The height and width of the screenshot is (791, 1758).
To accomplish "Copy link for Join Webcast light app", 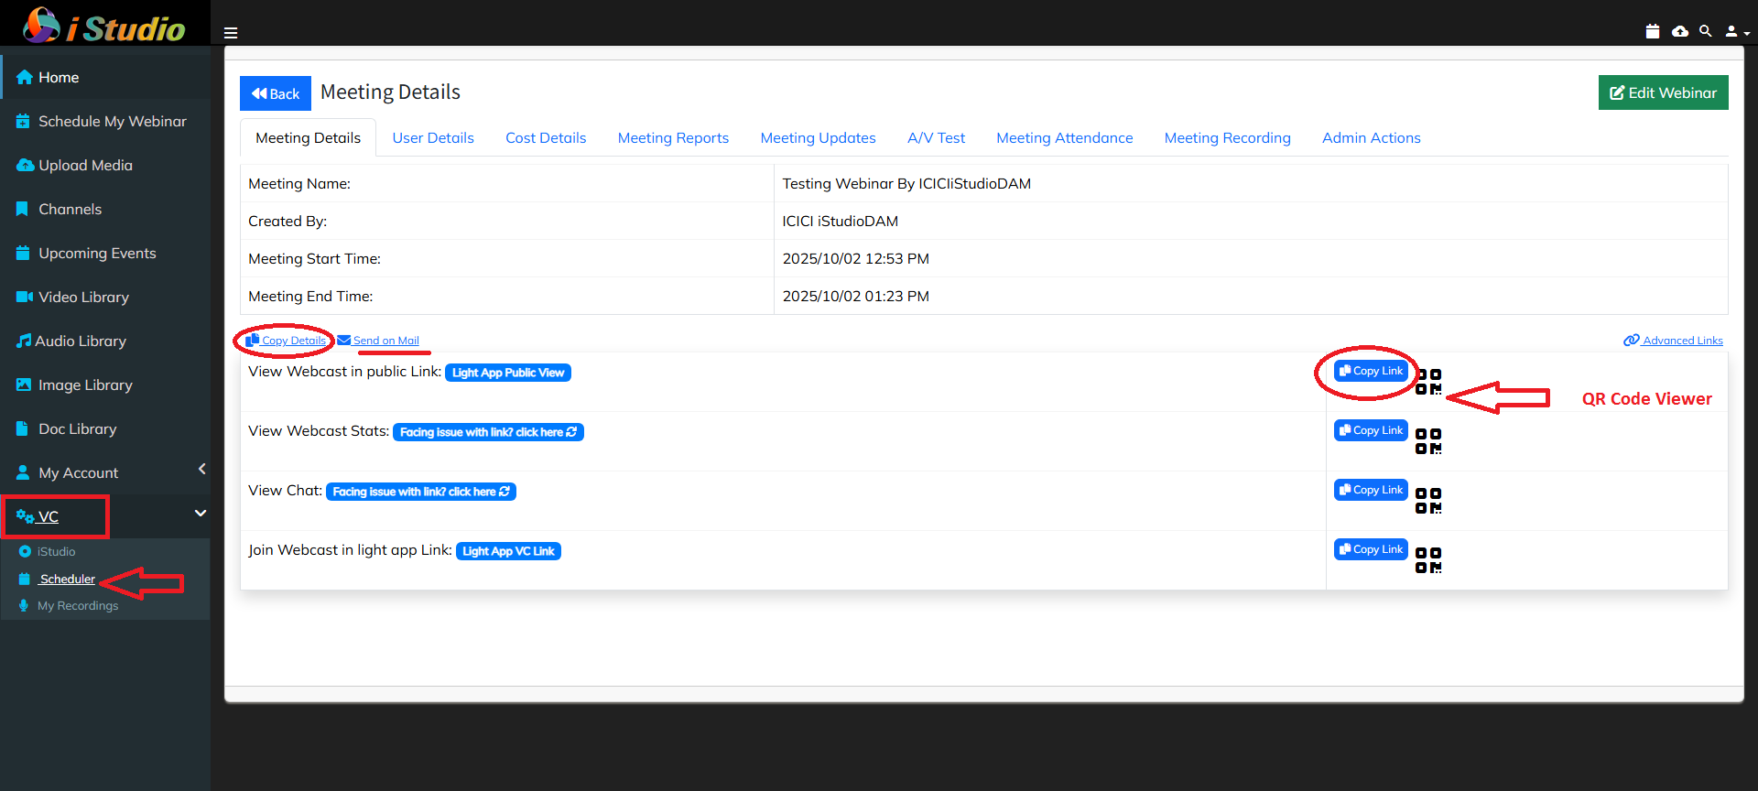I will [x=1371, y=549].
